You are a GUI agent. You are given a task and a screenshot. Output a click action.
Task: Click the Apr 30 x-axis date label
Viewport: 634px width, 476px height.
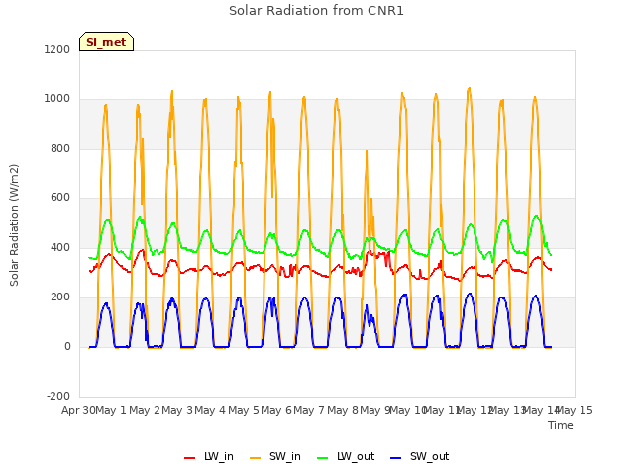coord(78,410)
